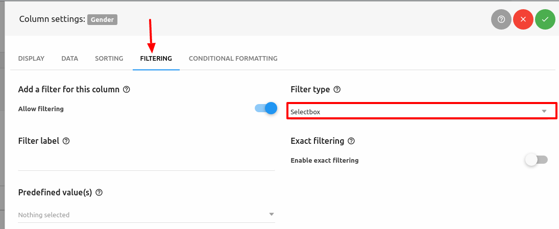The image size is (559, 229).
Task: Switch to the Data tab
Action: point(70,59)
